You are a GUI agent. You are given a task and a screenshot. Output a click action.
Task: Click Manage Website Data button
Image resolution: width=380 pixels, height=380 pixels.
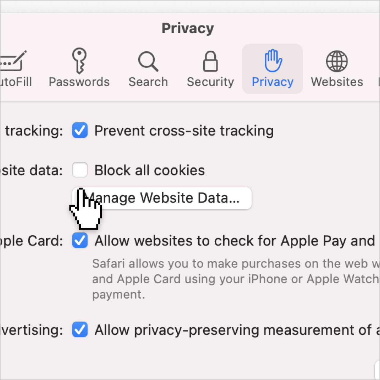click(x=162, y=198)
